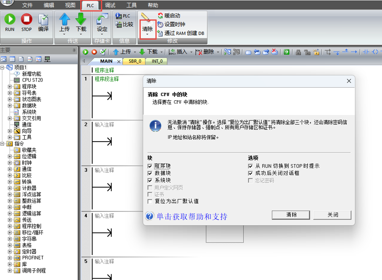Enable 复位为出厂默认值 checkbox

(150, 201)
